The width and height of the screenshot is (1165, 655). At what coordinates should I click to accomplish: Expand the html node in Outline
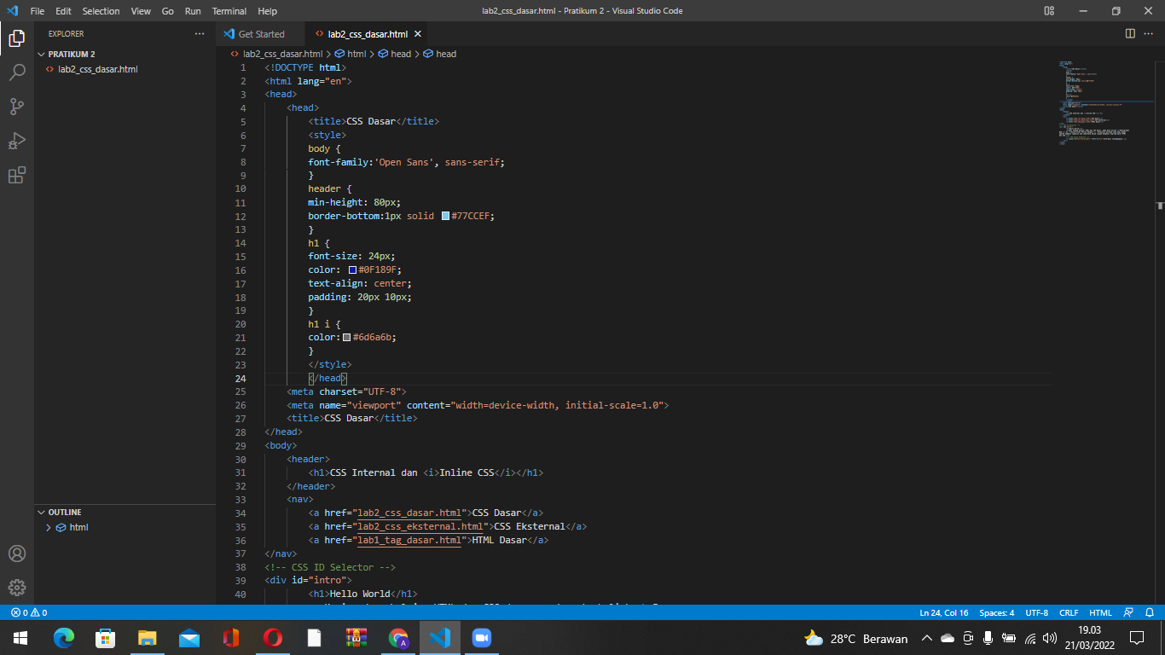click(x=49, y=527)
